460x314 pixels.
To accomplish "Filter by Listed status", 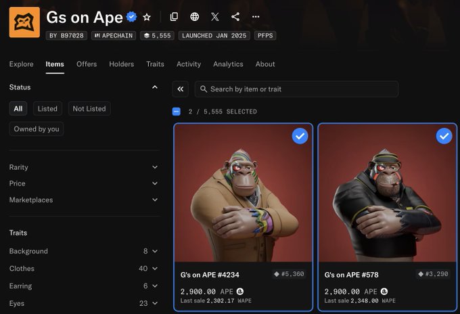I will click(x=47, y=108).
